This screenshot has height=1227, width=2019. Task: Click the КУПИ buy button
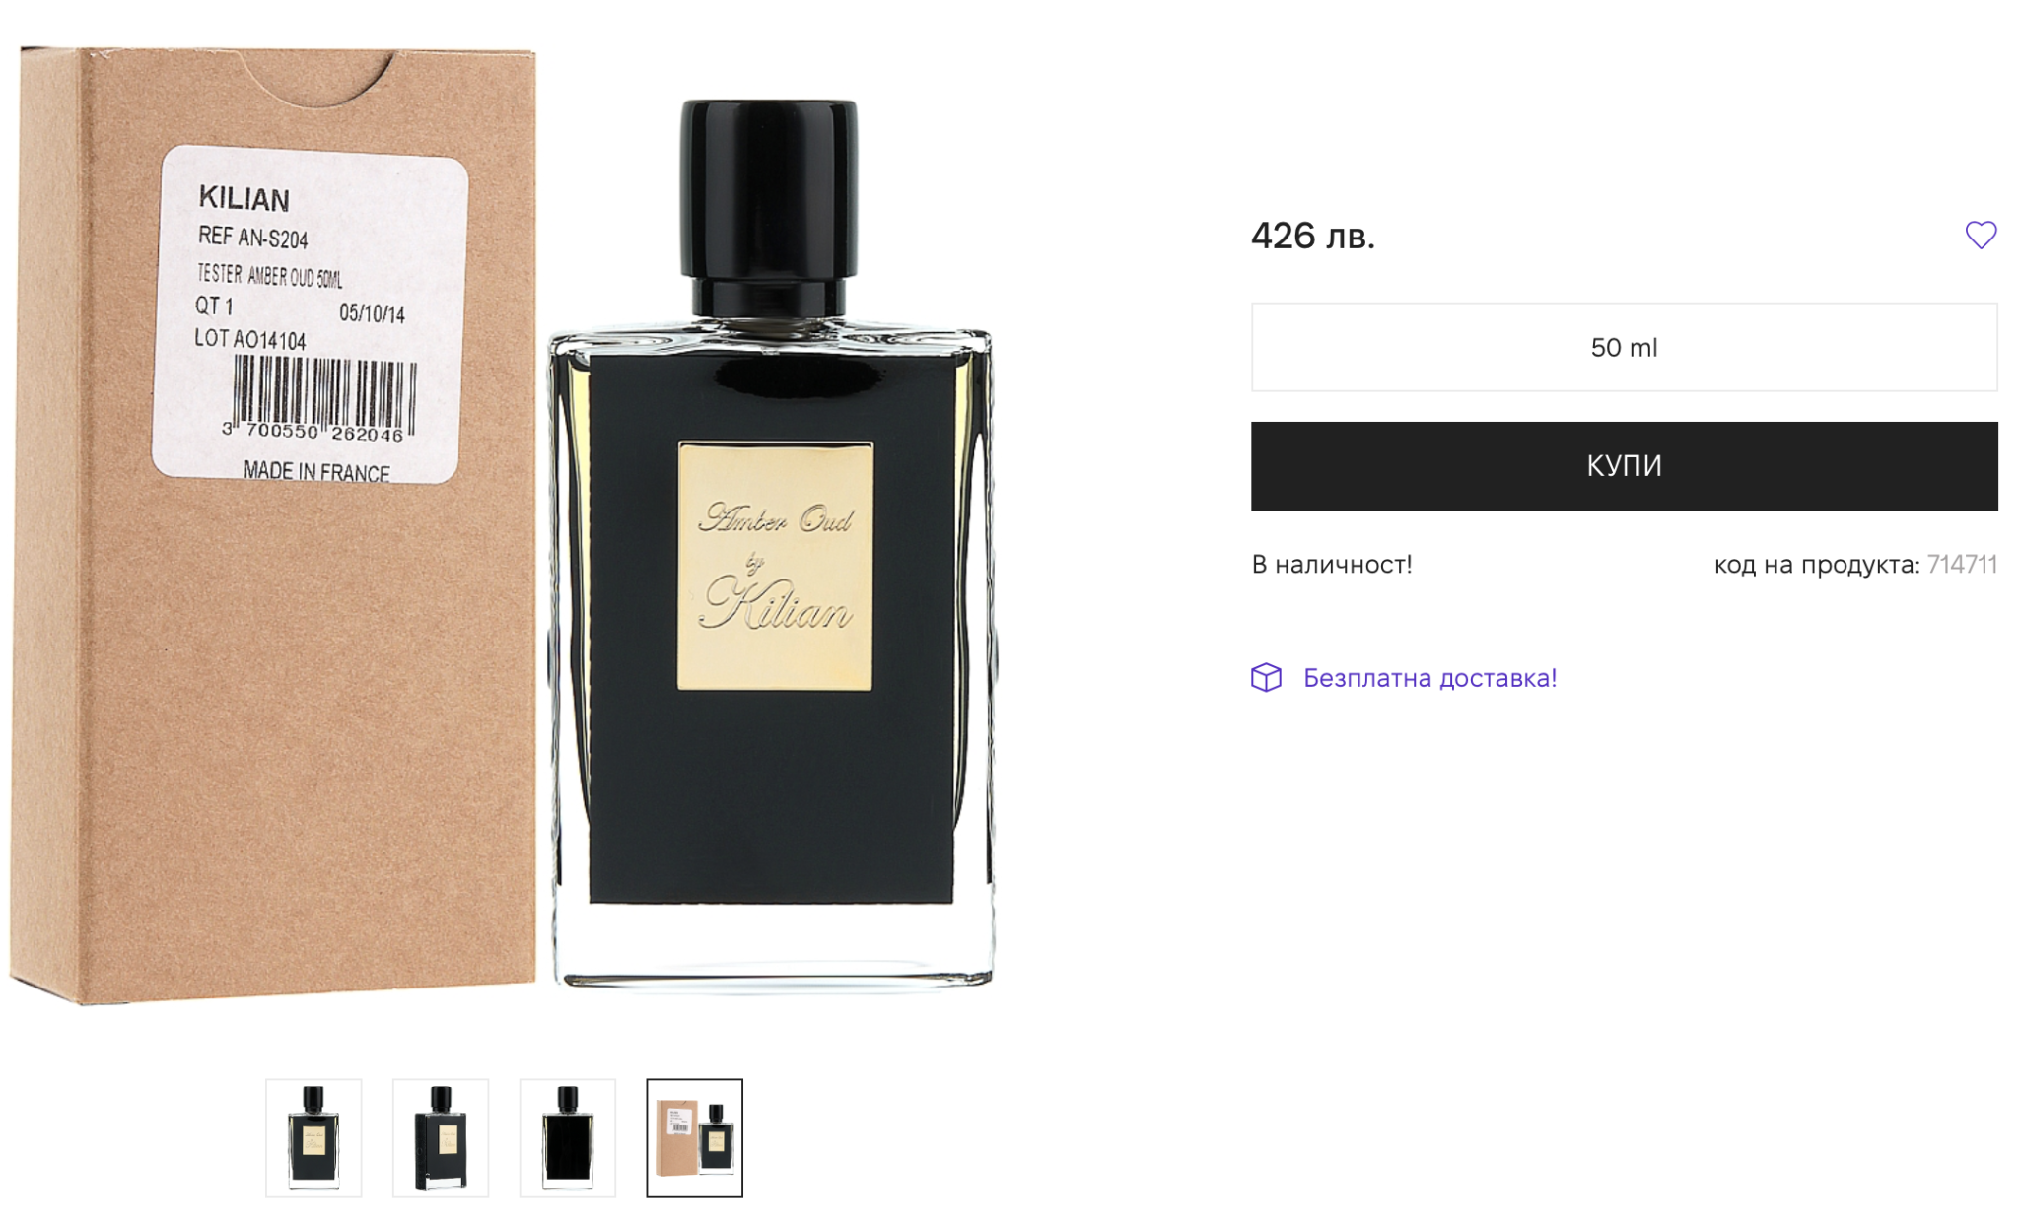click(1624, 466)
